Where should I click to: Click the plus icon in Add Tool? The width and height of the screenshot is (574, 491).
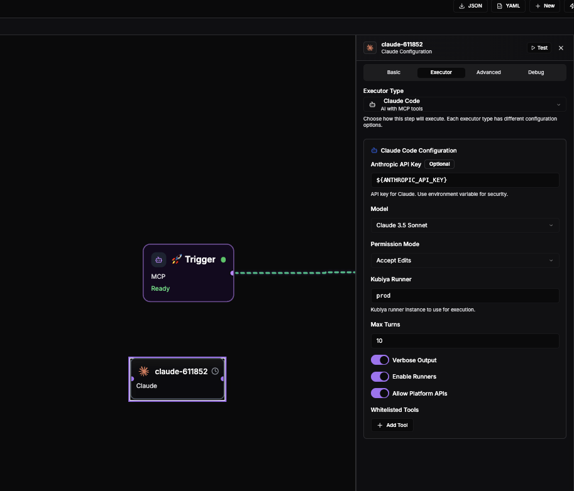pos(380,425)
